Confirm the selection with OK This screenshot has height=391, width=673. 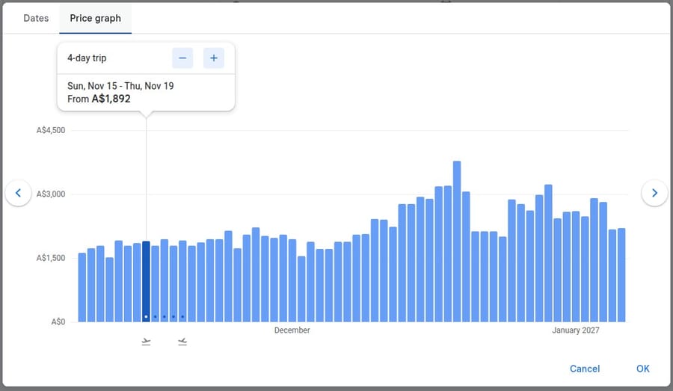pyautogui.click(x=642, y=369)
